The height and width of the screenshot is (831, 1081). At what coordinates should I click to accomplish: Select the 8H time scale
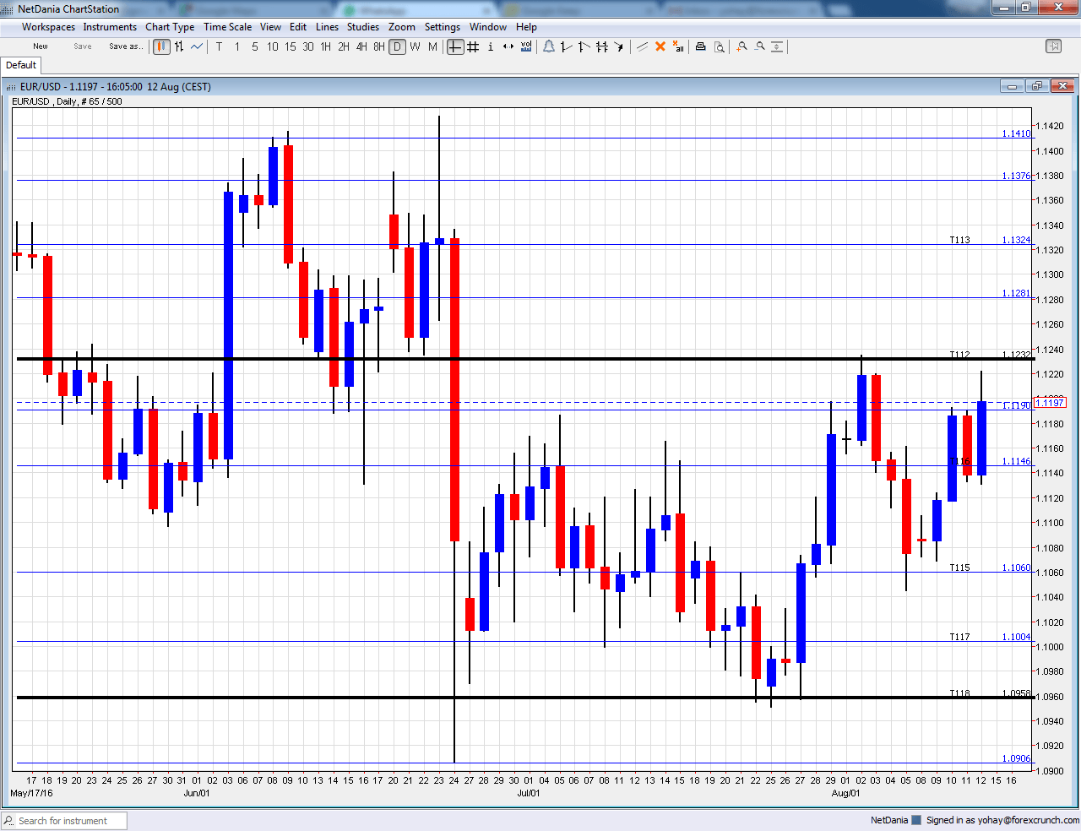tap(379, 46)
